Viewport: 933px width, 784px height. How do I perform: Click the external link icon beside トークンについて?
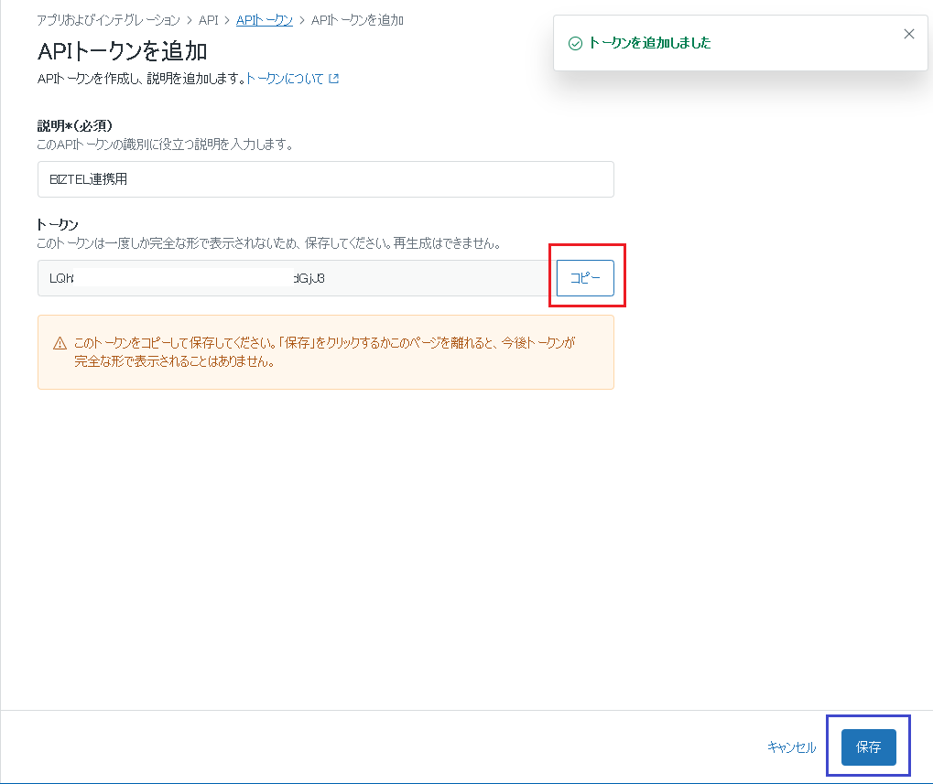[x=334, y=78]
